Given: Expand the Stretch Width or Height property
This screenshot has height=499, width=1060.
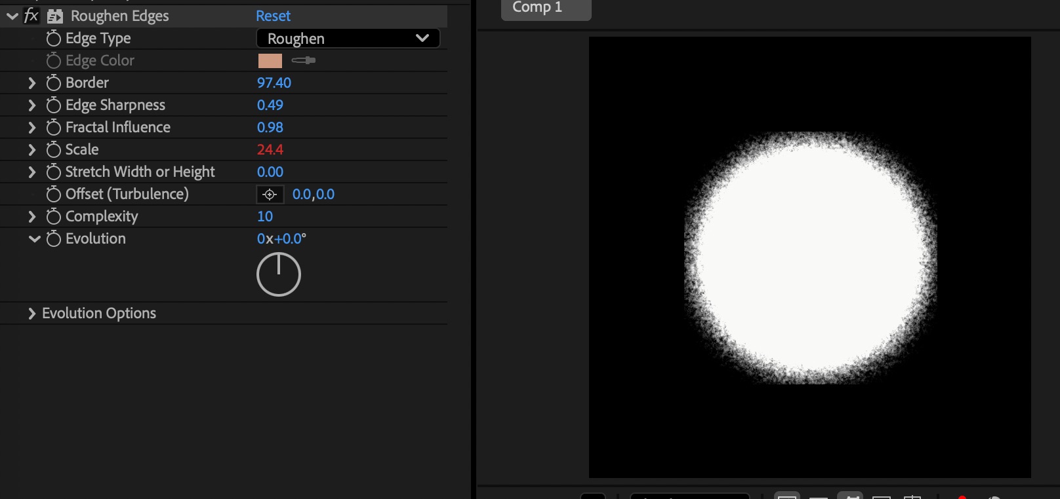Looking at the screenshot, I should [x=31, y=172].
